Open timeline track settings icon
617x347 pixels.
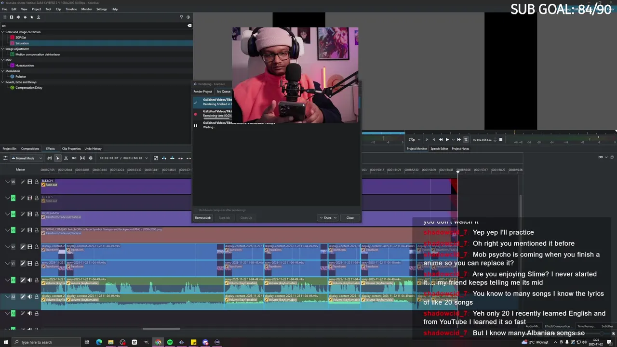(5, 158)
